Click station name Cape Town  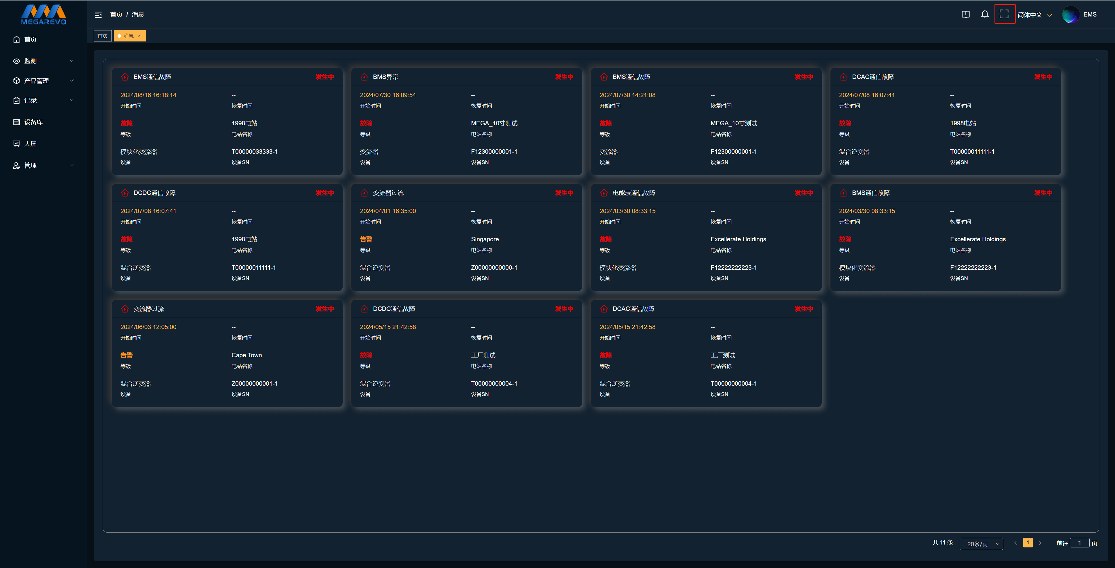[246, 355]
